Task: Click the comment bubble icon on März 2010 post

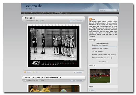Action: coord(71,21)
